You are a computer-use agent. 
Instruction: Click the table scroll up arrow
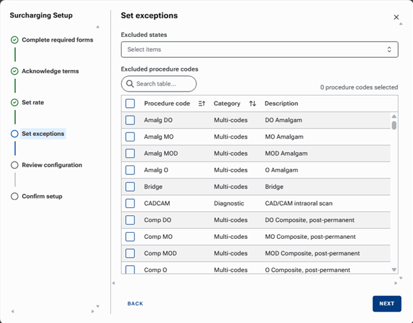394,116
